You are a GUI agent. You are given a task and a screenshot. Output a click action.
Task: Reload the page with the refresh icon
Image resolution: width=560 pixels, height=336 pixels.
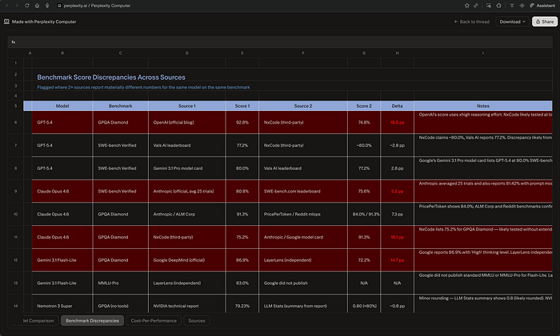click(x=26, y=6)
